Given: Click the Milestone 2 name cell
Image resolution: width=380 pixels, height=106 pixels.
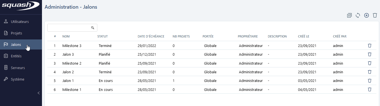Looking at the screenshot, I should [x=72, y=63].
